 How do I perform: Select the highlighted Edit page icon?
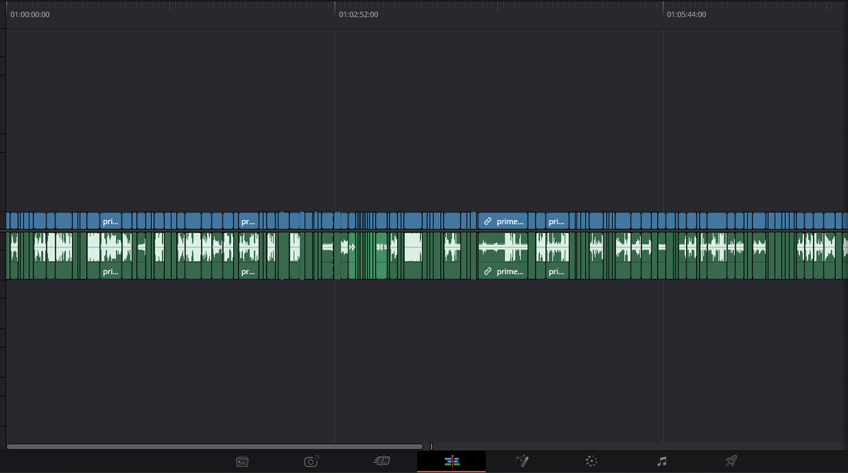click(451, 462)
